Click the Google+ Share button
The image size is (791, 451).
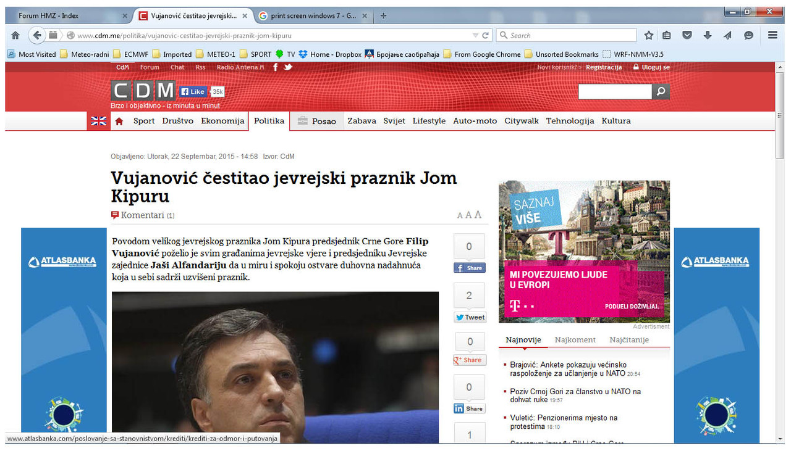point(469,360)
